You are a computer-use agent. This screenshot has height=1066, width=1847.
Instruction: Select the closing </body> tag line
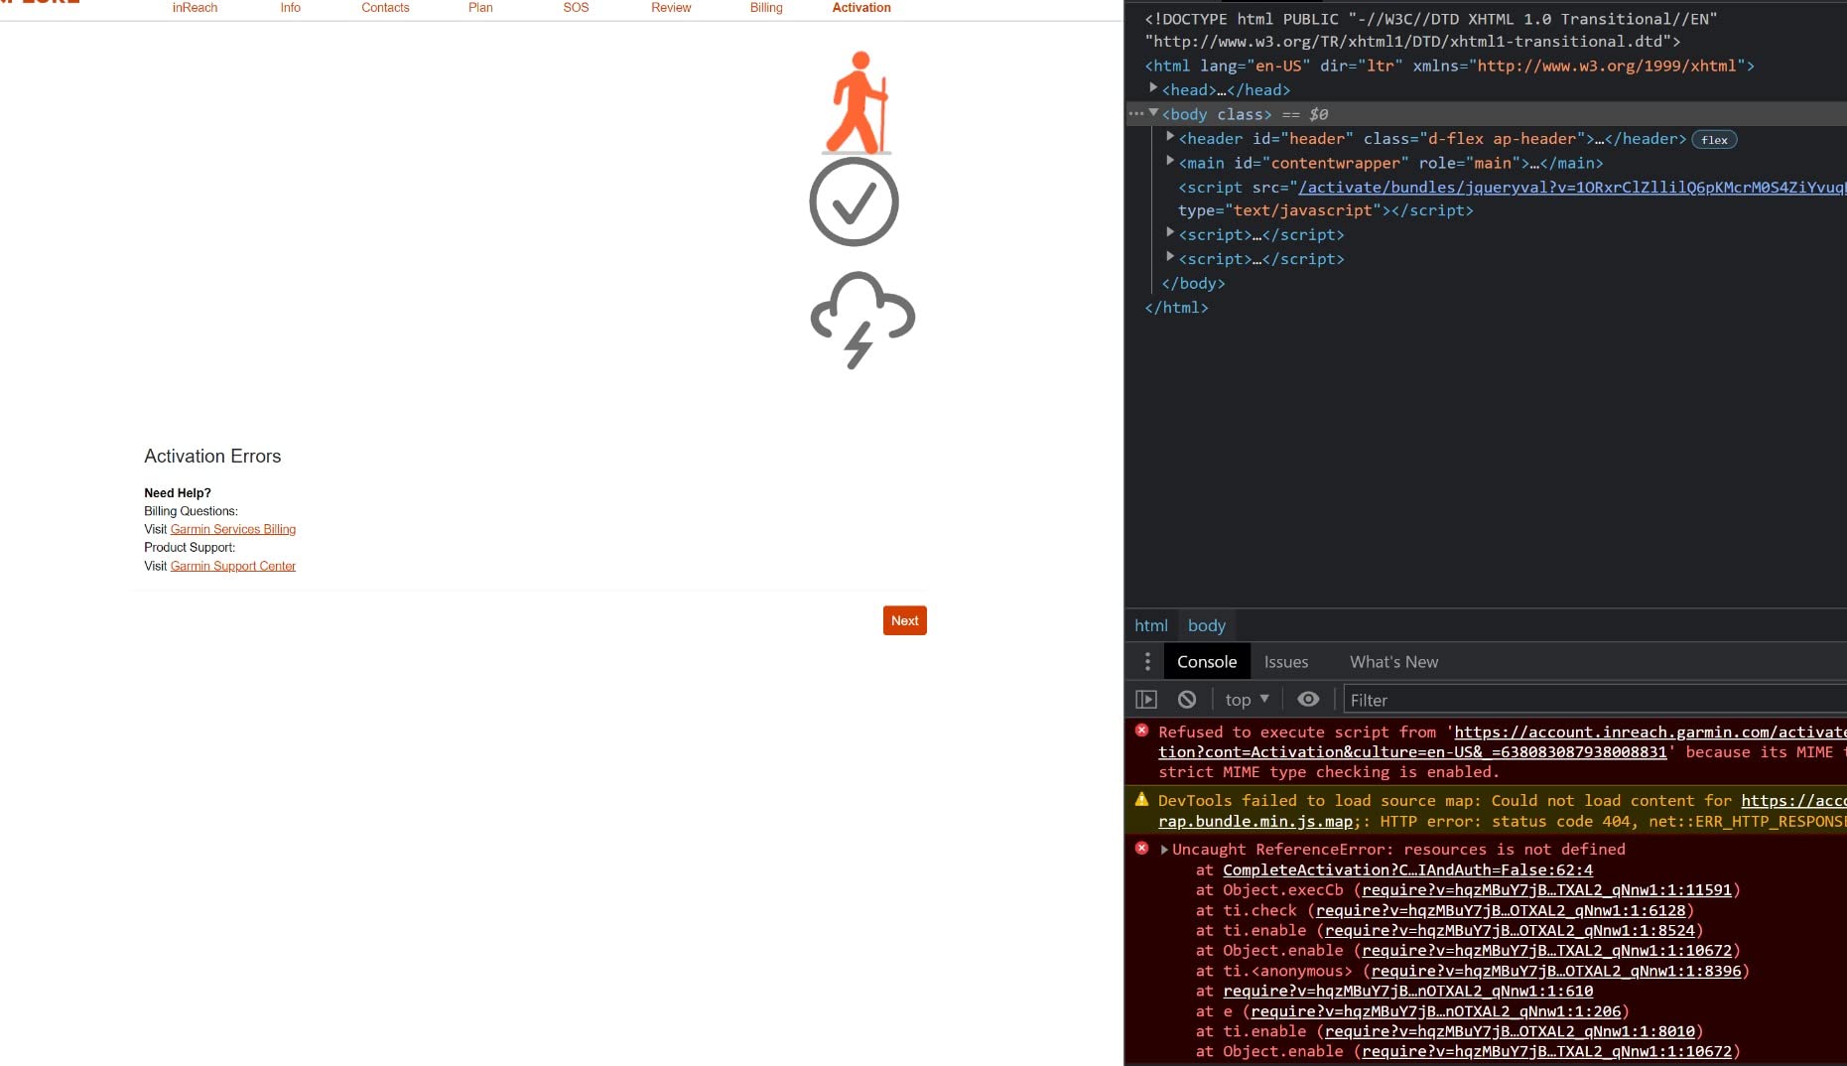click(1193, 283)
